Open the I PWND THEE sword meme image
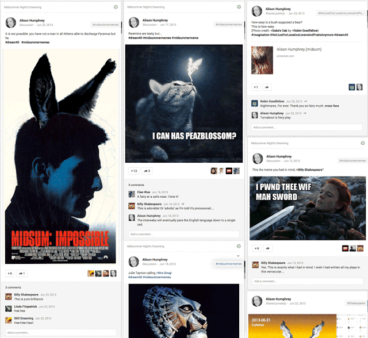This screenshot has height=338, width=368. (308, 208)
